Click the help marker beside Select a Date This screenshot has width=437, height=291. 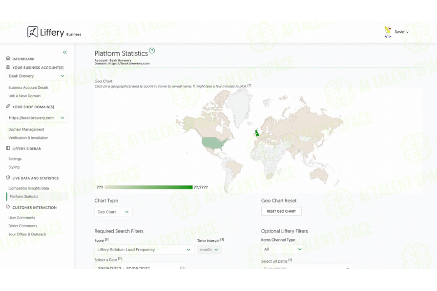[x=120, y=258]
